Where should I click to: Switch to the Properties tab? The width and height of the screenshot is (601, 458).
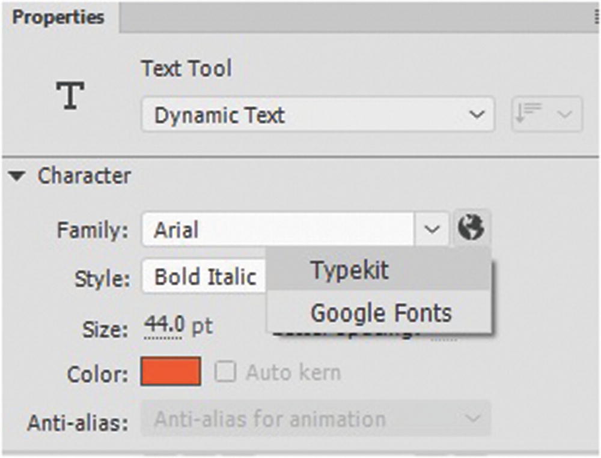[58, 17]
